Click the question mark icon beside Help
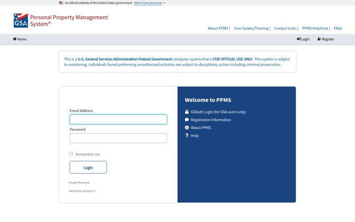 point(187,136)
